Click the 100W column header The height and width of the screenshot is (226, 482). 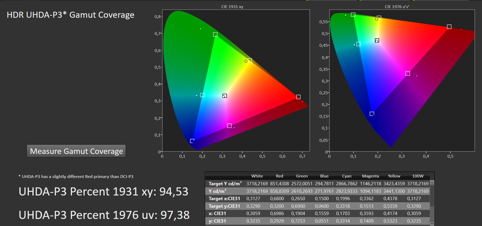coord(418,176)
